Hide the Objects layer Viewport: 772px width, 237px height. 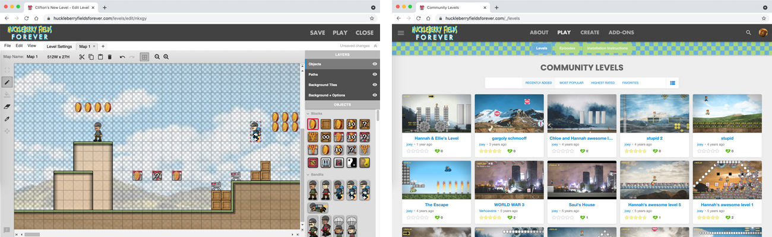click(375, 64)
